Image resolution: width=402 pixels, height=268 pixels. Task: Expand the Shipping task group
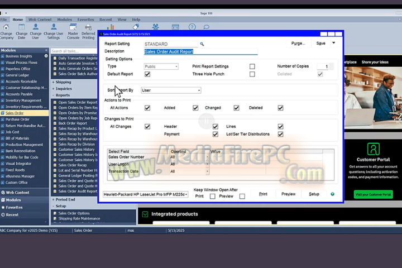61,82
